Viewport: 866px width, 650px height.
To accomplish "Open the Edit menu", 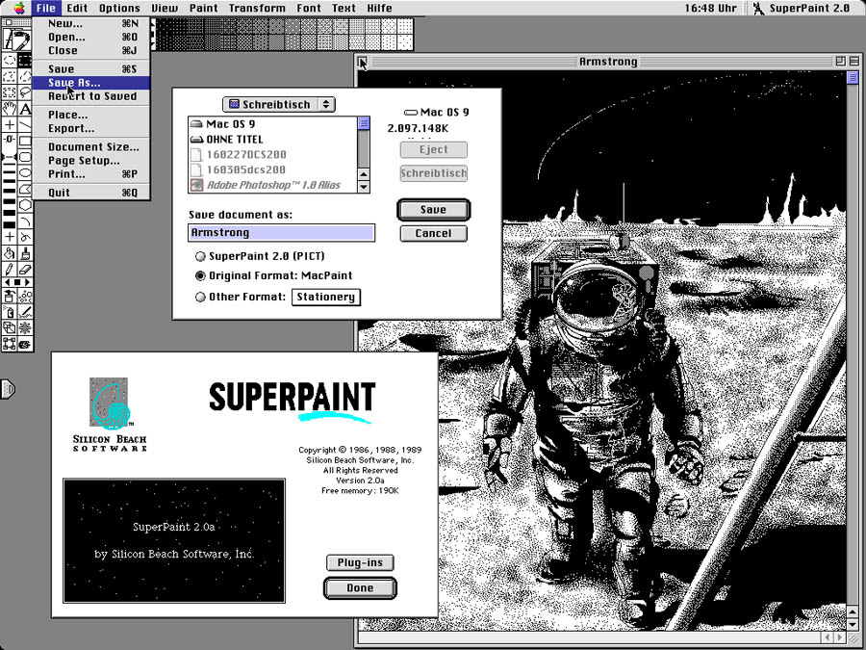I will point(77,8).
